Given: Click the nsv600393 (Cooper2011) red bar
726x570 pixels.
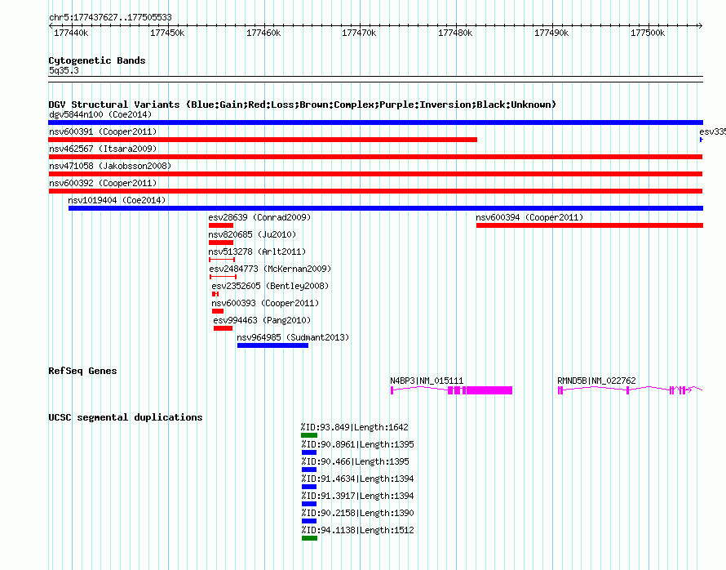Looking at the screenshot, I should click(218, 311).
